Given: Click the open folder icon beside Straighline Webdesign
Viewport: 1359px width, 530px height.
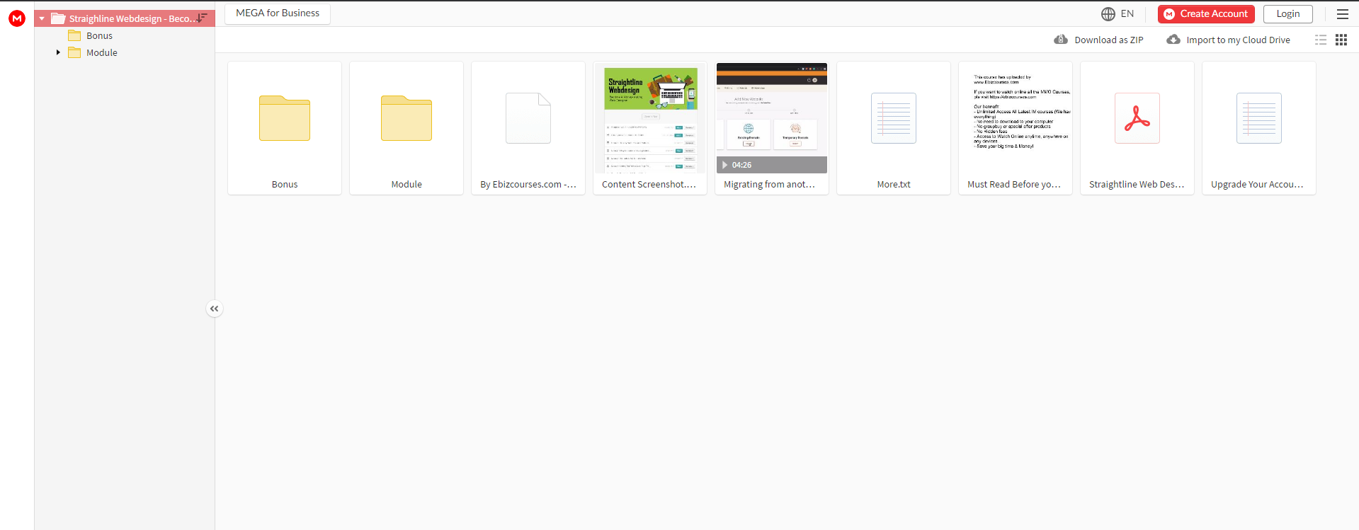Looking at the screenshot, I should click(58, 18).
